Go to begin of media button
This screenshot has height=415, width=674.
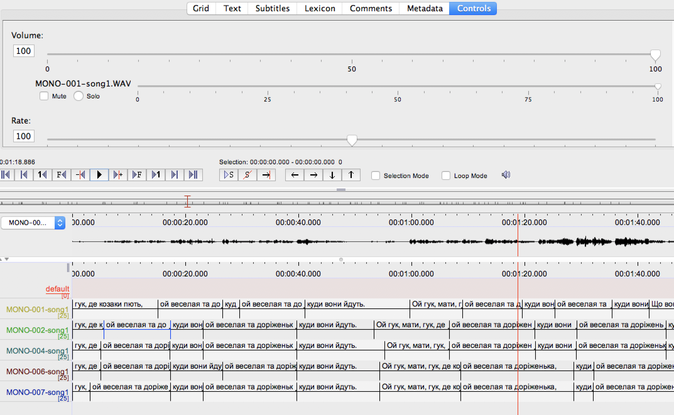[6, 175]
